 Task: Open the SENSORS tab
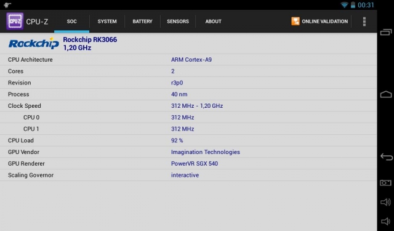[x=178, y=22]
